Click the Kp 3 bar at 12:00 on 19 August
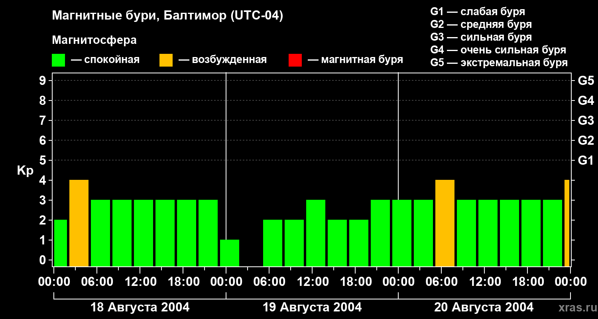The height and width of the screenshot is (319, 598). pos(316,233)
